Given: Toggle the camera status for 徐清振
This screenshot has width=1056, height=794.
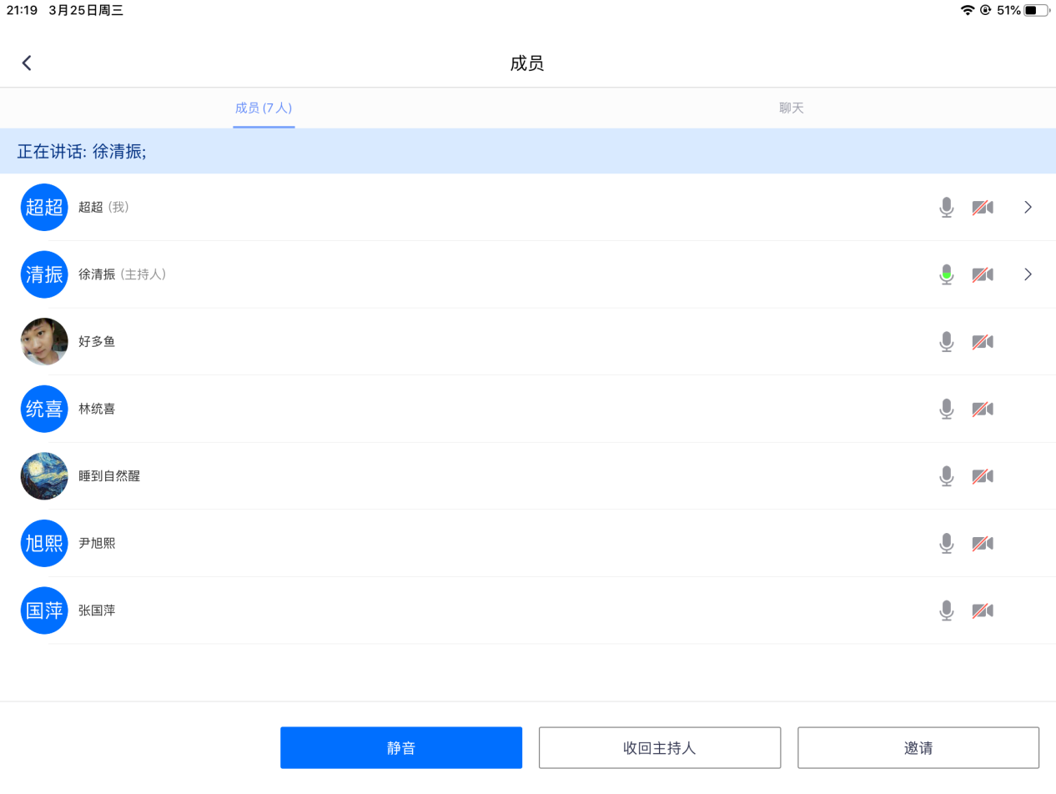Looking at the screenshot, I should pyautogui.click(x=983, y=274).
